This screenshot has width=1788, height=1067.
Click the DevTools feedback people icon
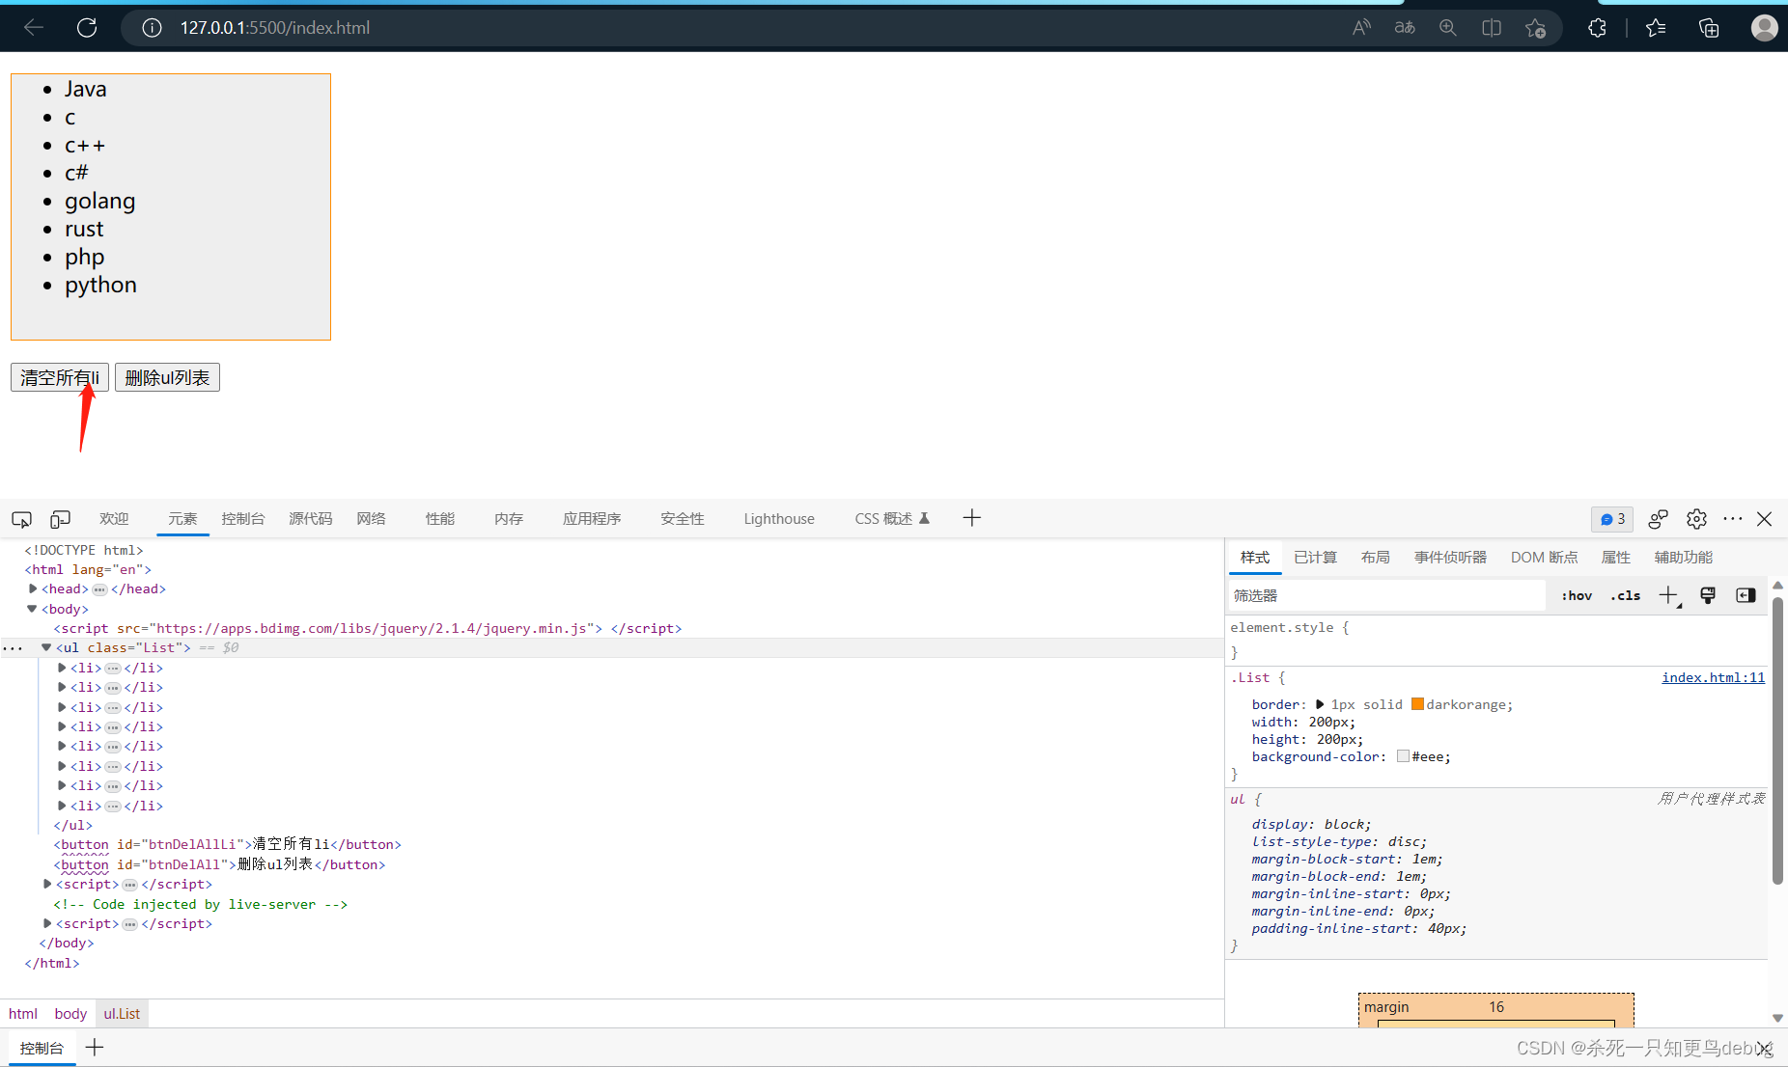click(x=1659, y=519)
